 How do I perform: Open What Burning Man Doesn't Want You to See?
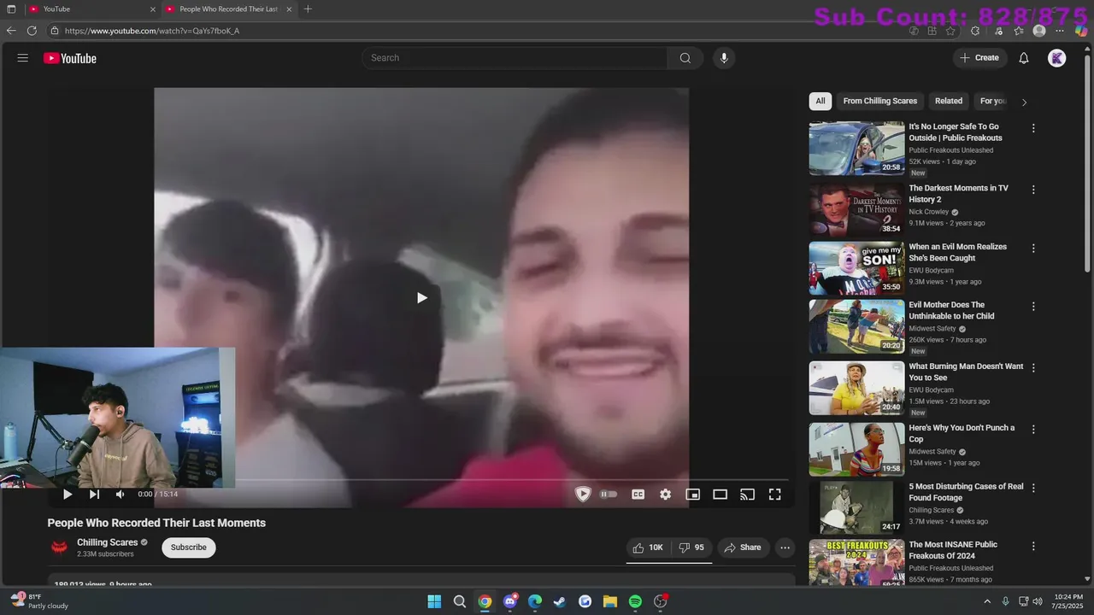(966, 372)
